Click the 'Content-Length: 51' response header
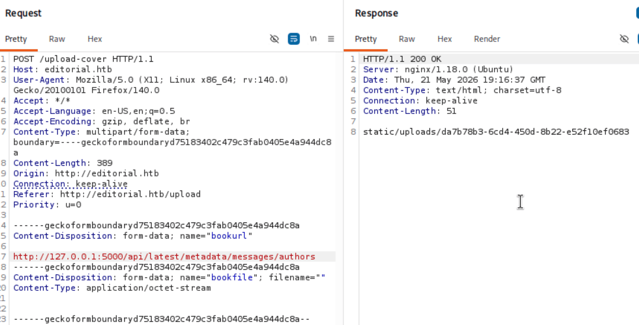Image resolution: width=639 pixels, height=325 pixels. click(410, 111)
